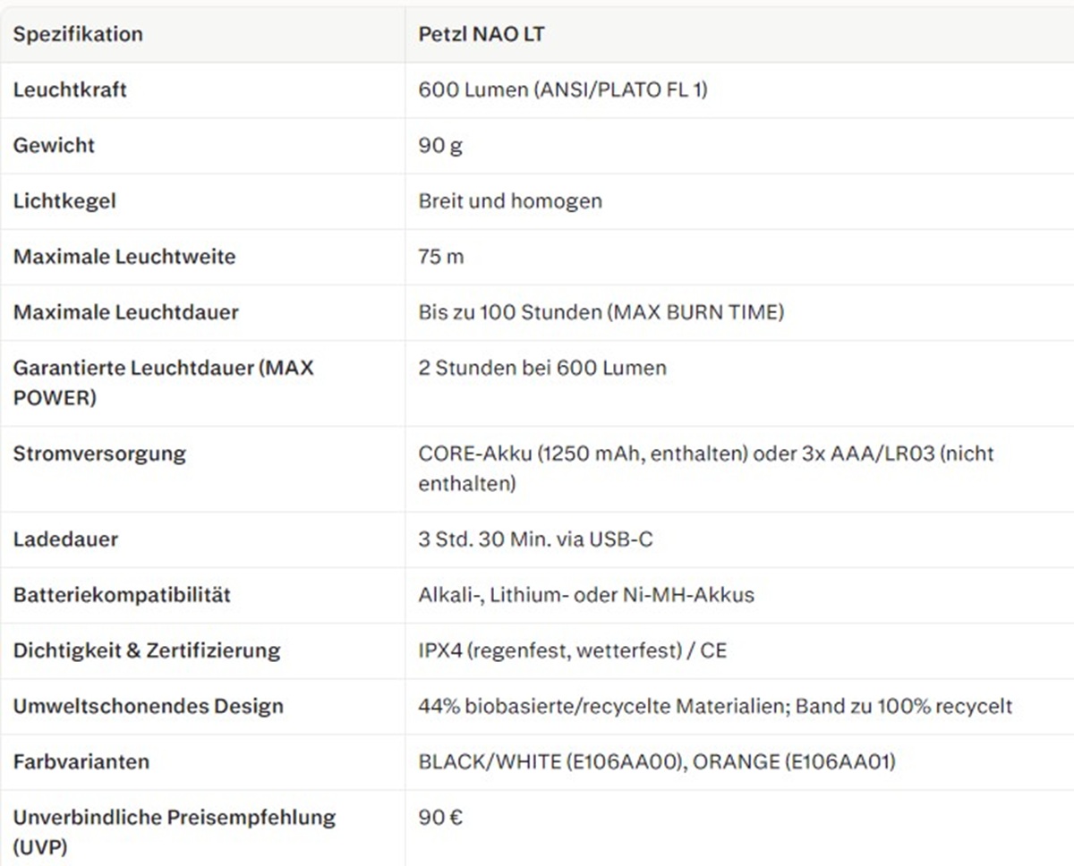Click the CORE-Akku power supply description

706,469
